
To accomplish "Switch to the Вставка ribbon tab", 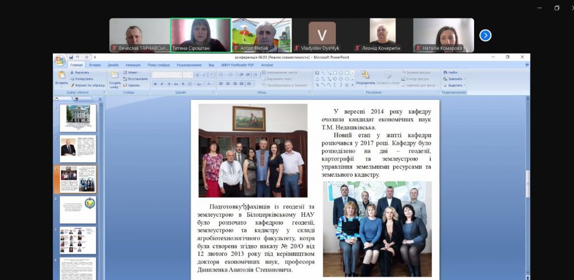I will [95, 65].
